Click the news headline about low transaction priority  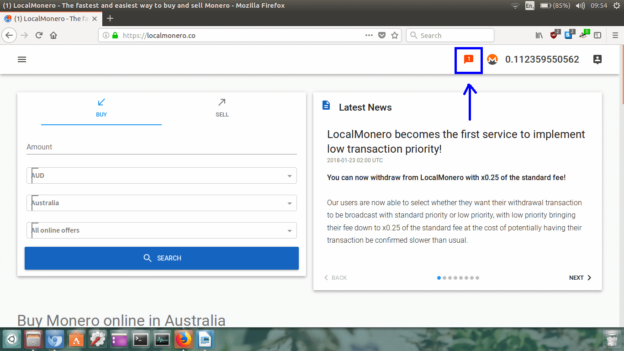[x=456, y=142]
